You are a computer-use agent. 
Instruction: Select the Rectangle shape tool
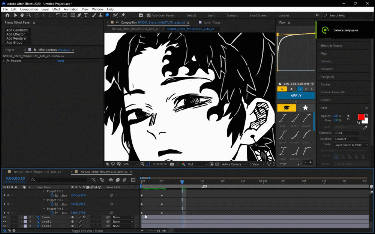[73, 15]
